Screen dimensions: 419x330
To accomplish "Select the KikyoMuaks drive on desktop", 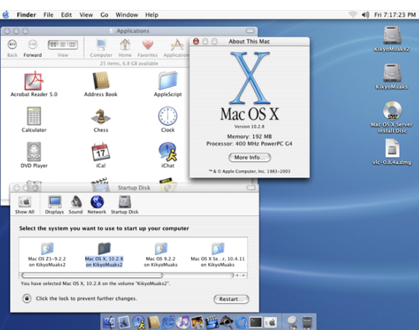I will [392, 73].
